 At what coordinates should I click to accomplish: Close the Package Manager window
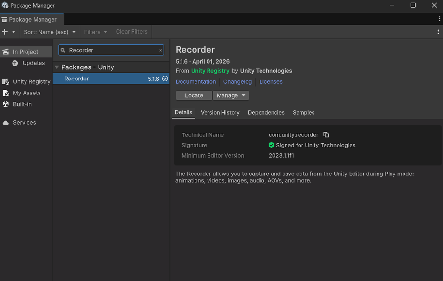click(x=434, y=5)
